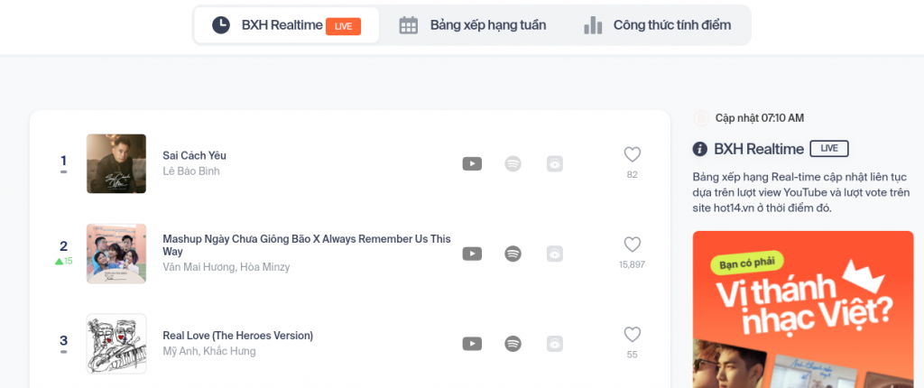Viewport: 924px width, 388px height.
Task: Open the Mashup Ngày Chưa Giông Bão cover image
Action: [x=116, y=254]
